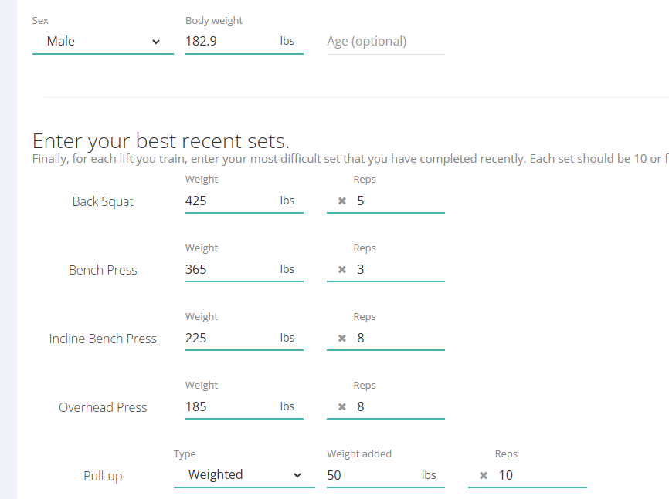
Task: Click the multiply icon beside Pull-up reps
Action: 484,475
